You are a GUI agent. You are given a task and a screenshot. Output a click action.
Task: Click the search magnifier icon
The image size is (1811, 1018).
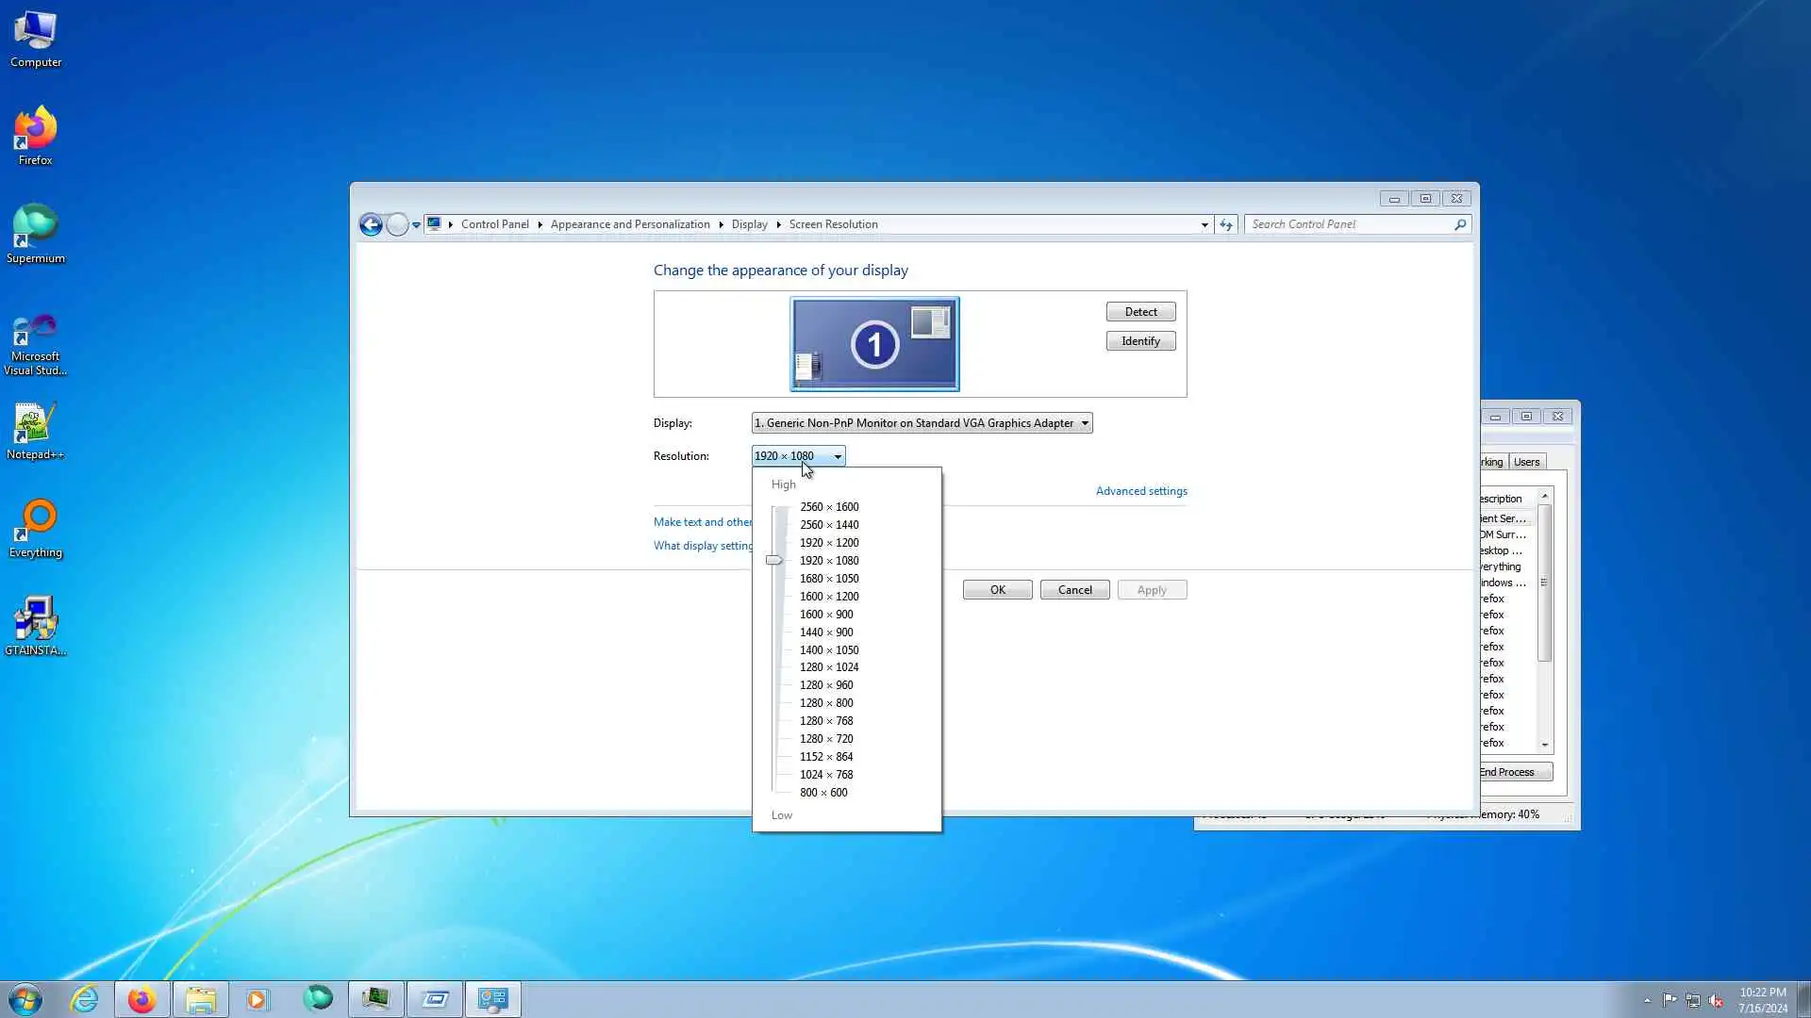tap(1459, 224)
